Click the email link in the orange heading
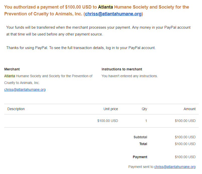This screenshot has width=202, height=174. (x=113, y=14)
